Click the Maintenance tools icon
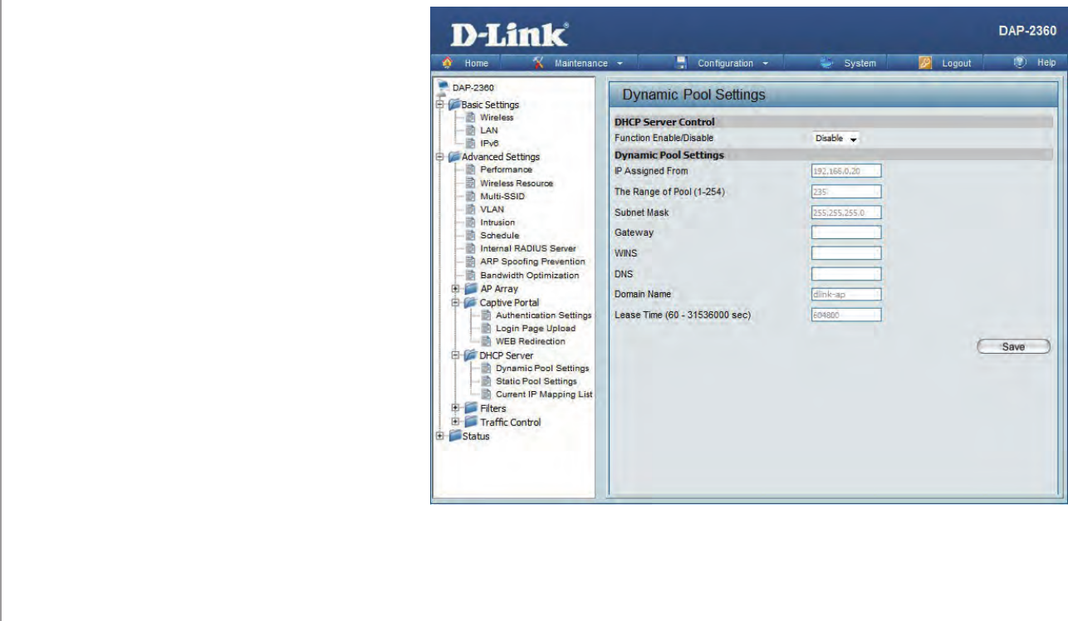 click(x=538, y=63)
